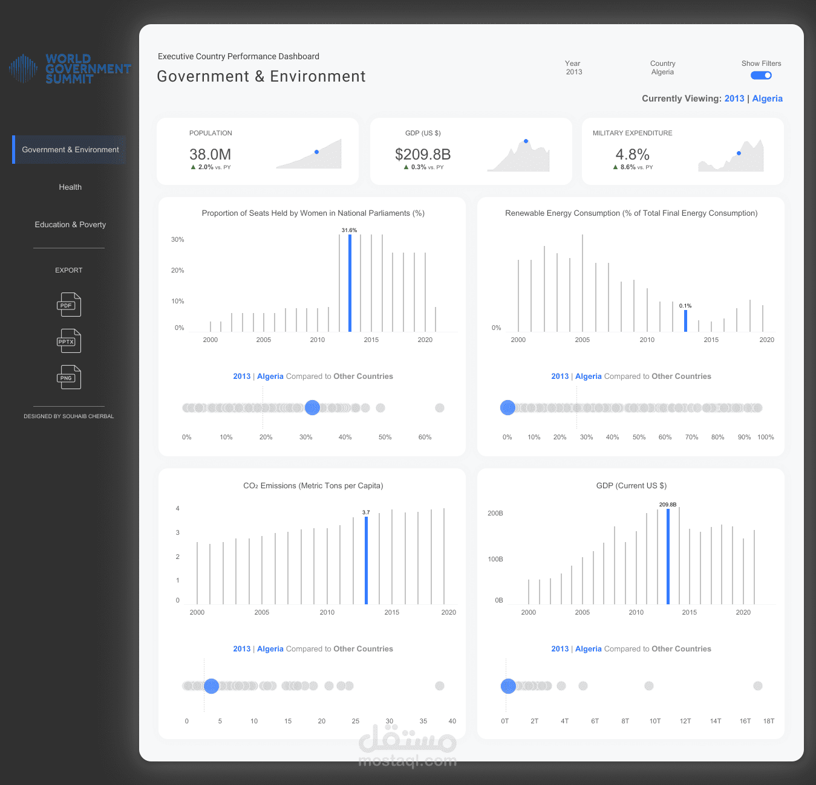Click 2013 in Currently Viewing header

(x=734, y=99)
